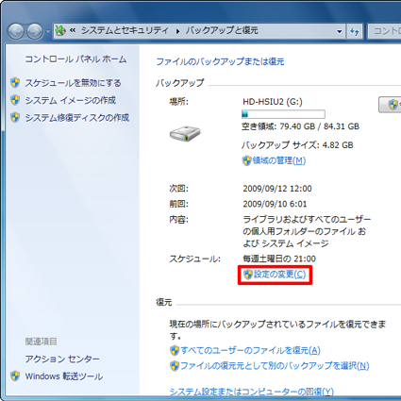
Task: Open recent pages dropdown next to Forward button
Action: [48, 31]
